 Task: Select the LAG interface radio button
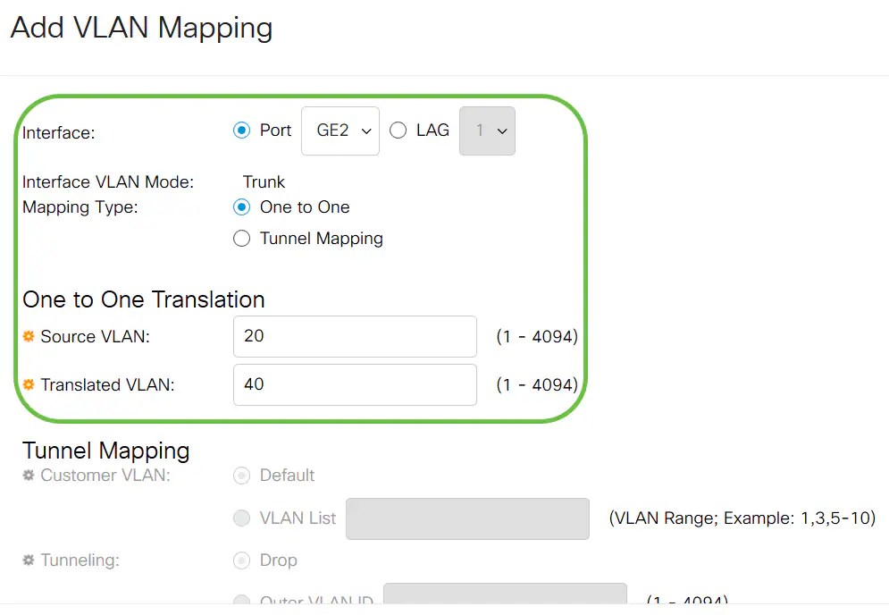[x=398, y=130]
